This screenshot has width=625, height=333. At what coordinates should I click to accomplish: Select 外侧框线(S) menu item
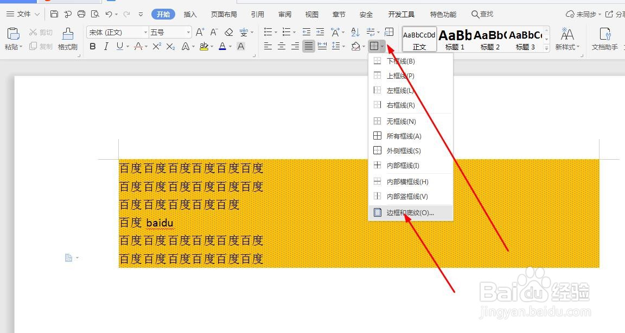411,150
